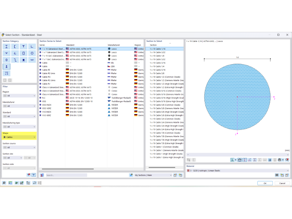Click the print icon in preview toolbar
Screen dimensions: 292x219
(279, 160)
